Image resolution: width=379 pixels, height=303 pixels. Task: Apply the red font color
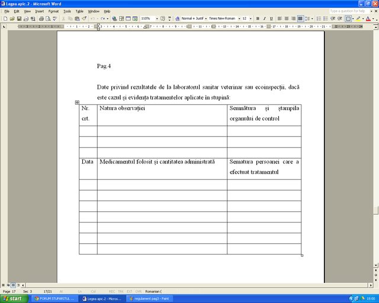click(x=368, y=18)
